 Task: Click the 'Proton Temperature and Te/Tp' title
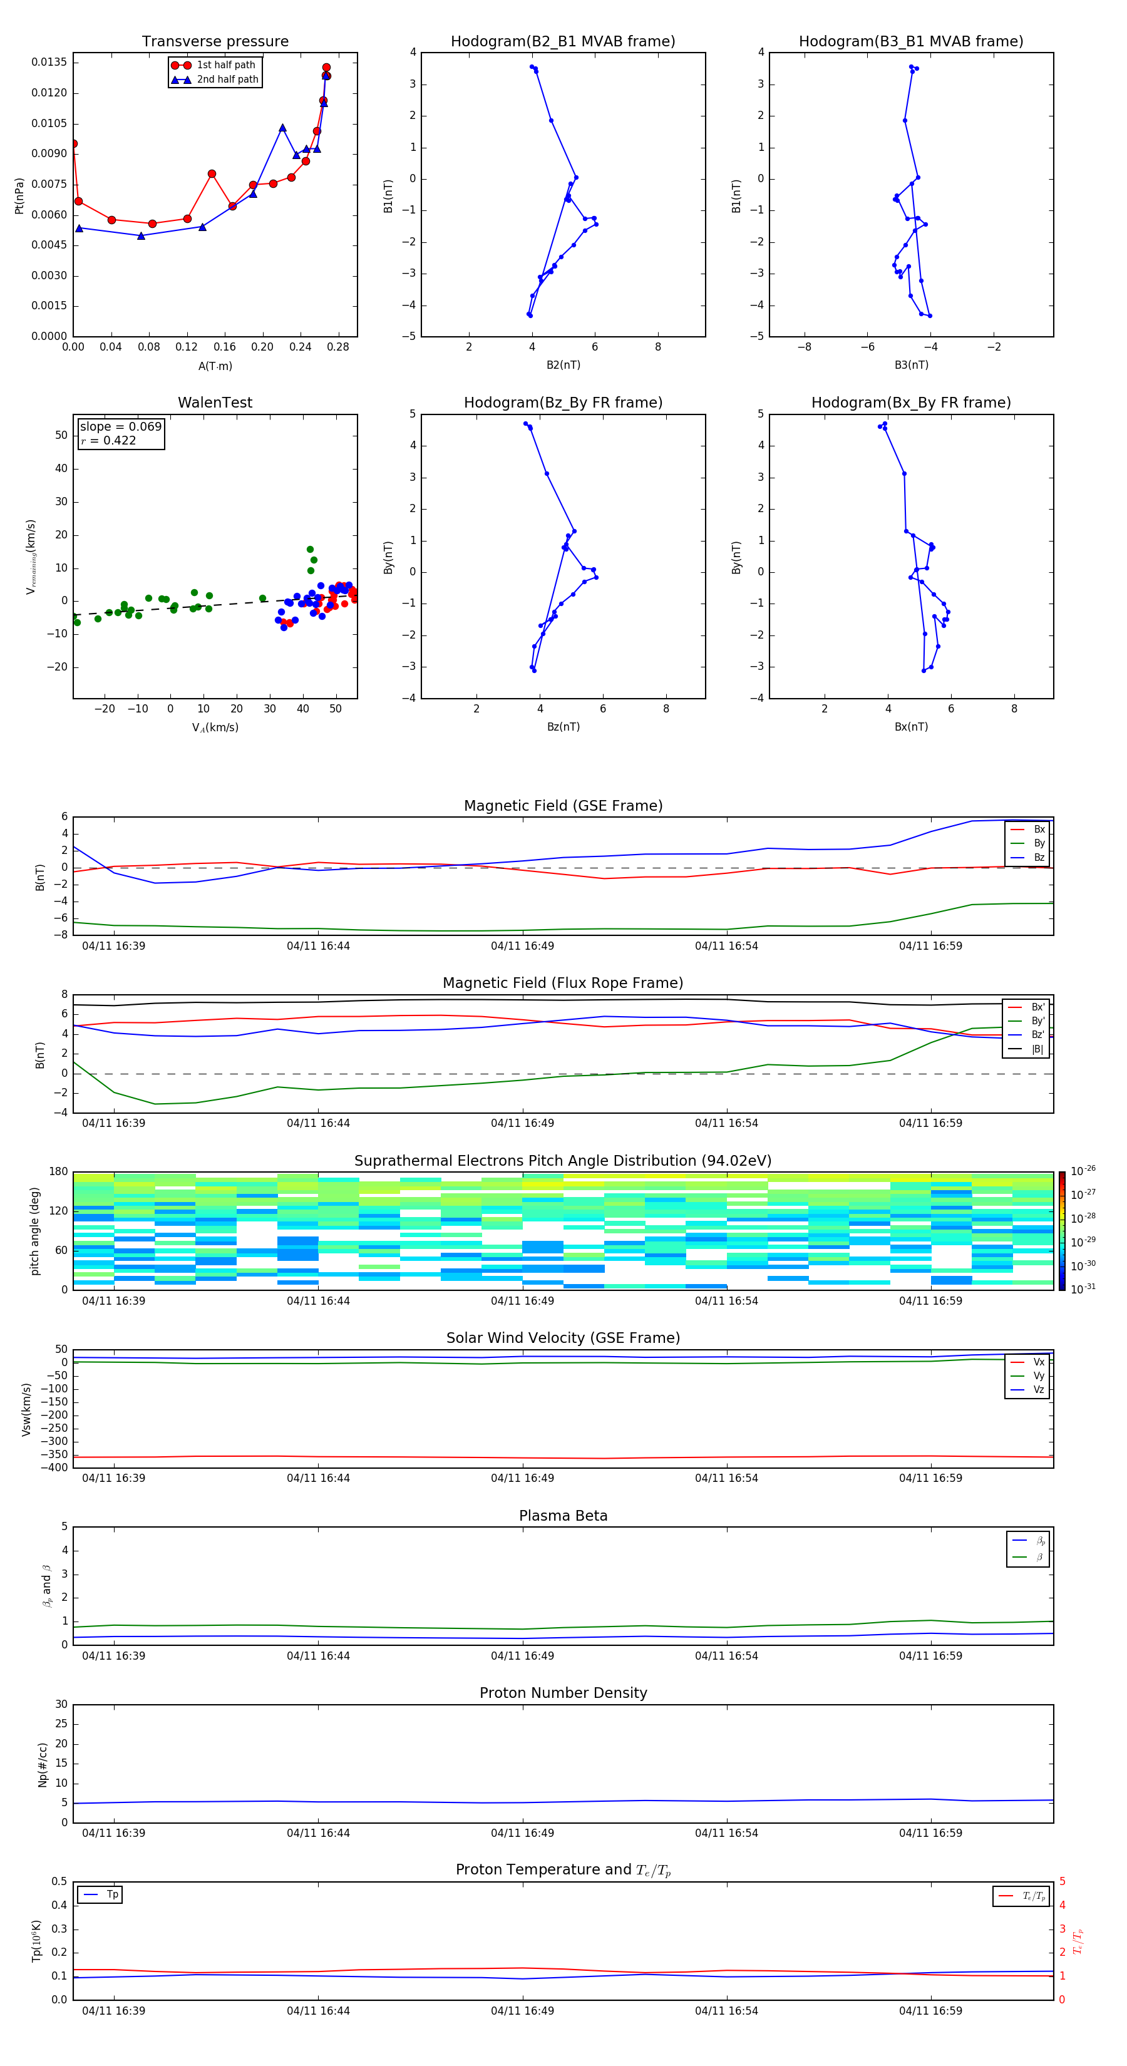click(563, 1870)
